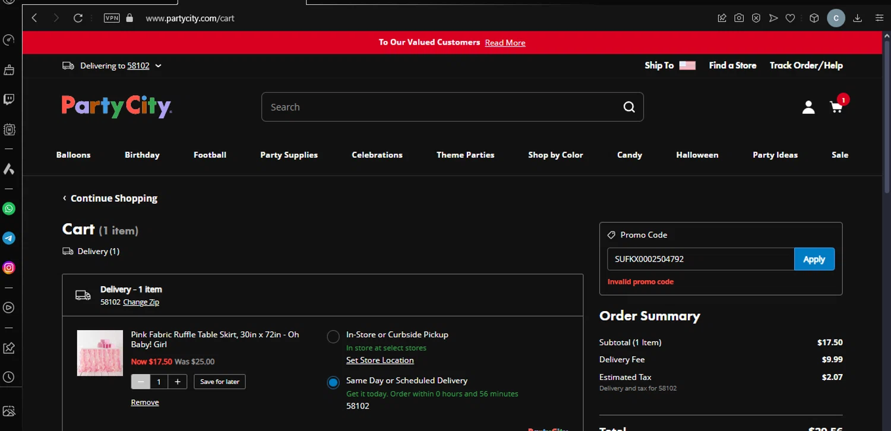Image resolution: width=891 pixels, height=431 pixels.
Task: Open the Party Supplies menu
Action: pos(289,155)
